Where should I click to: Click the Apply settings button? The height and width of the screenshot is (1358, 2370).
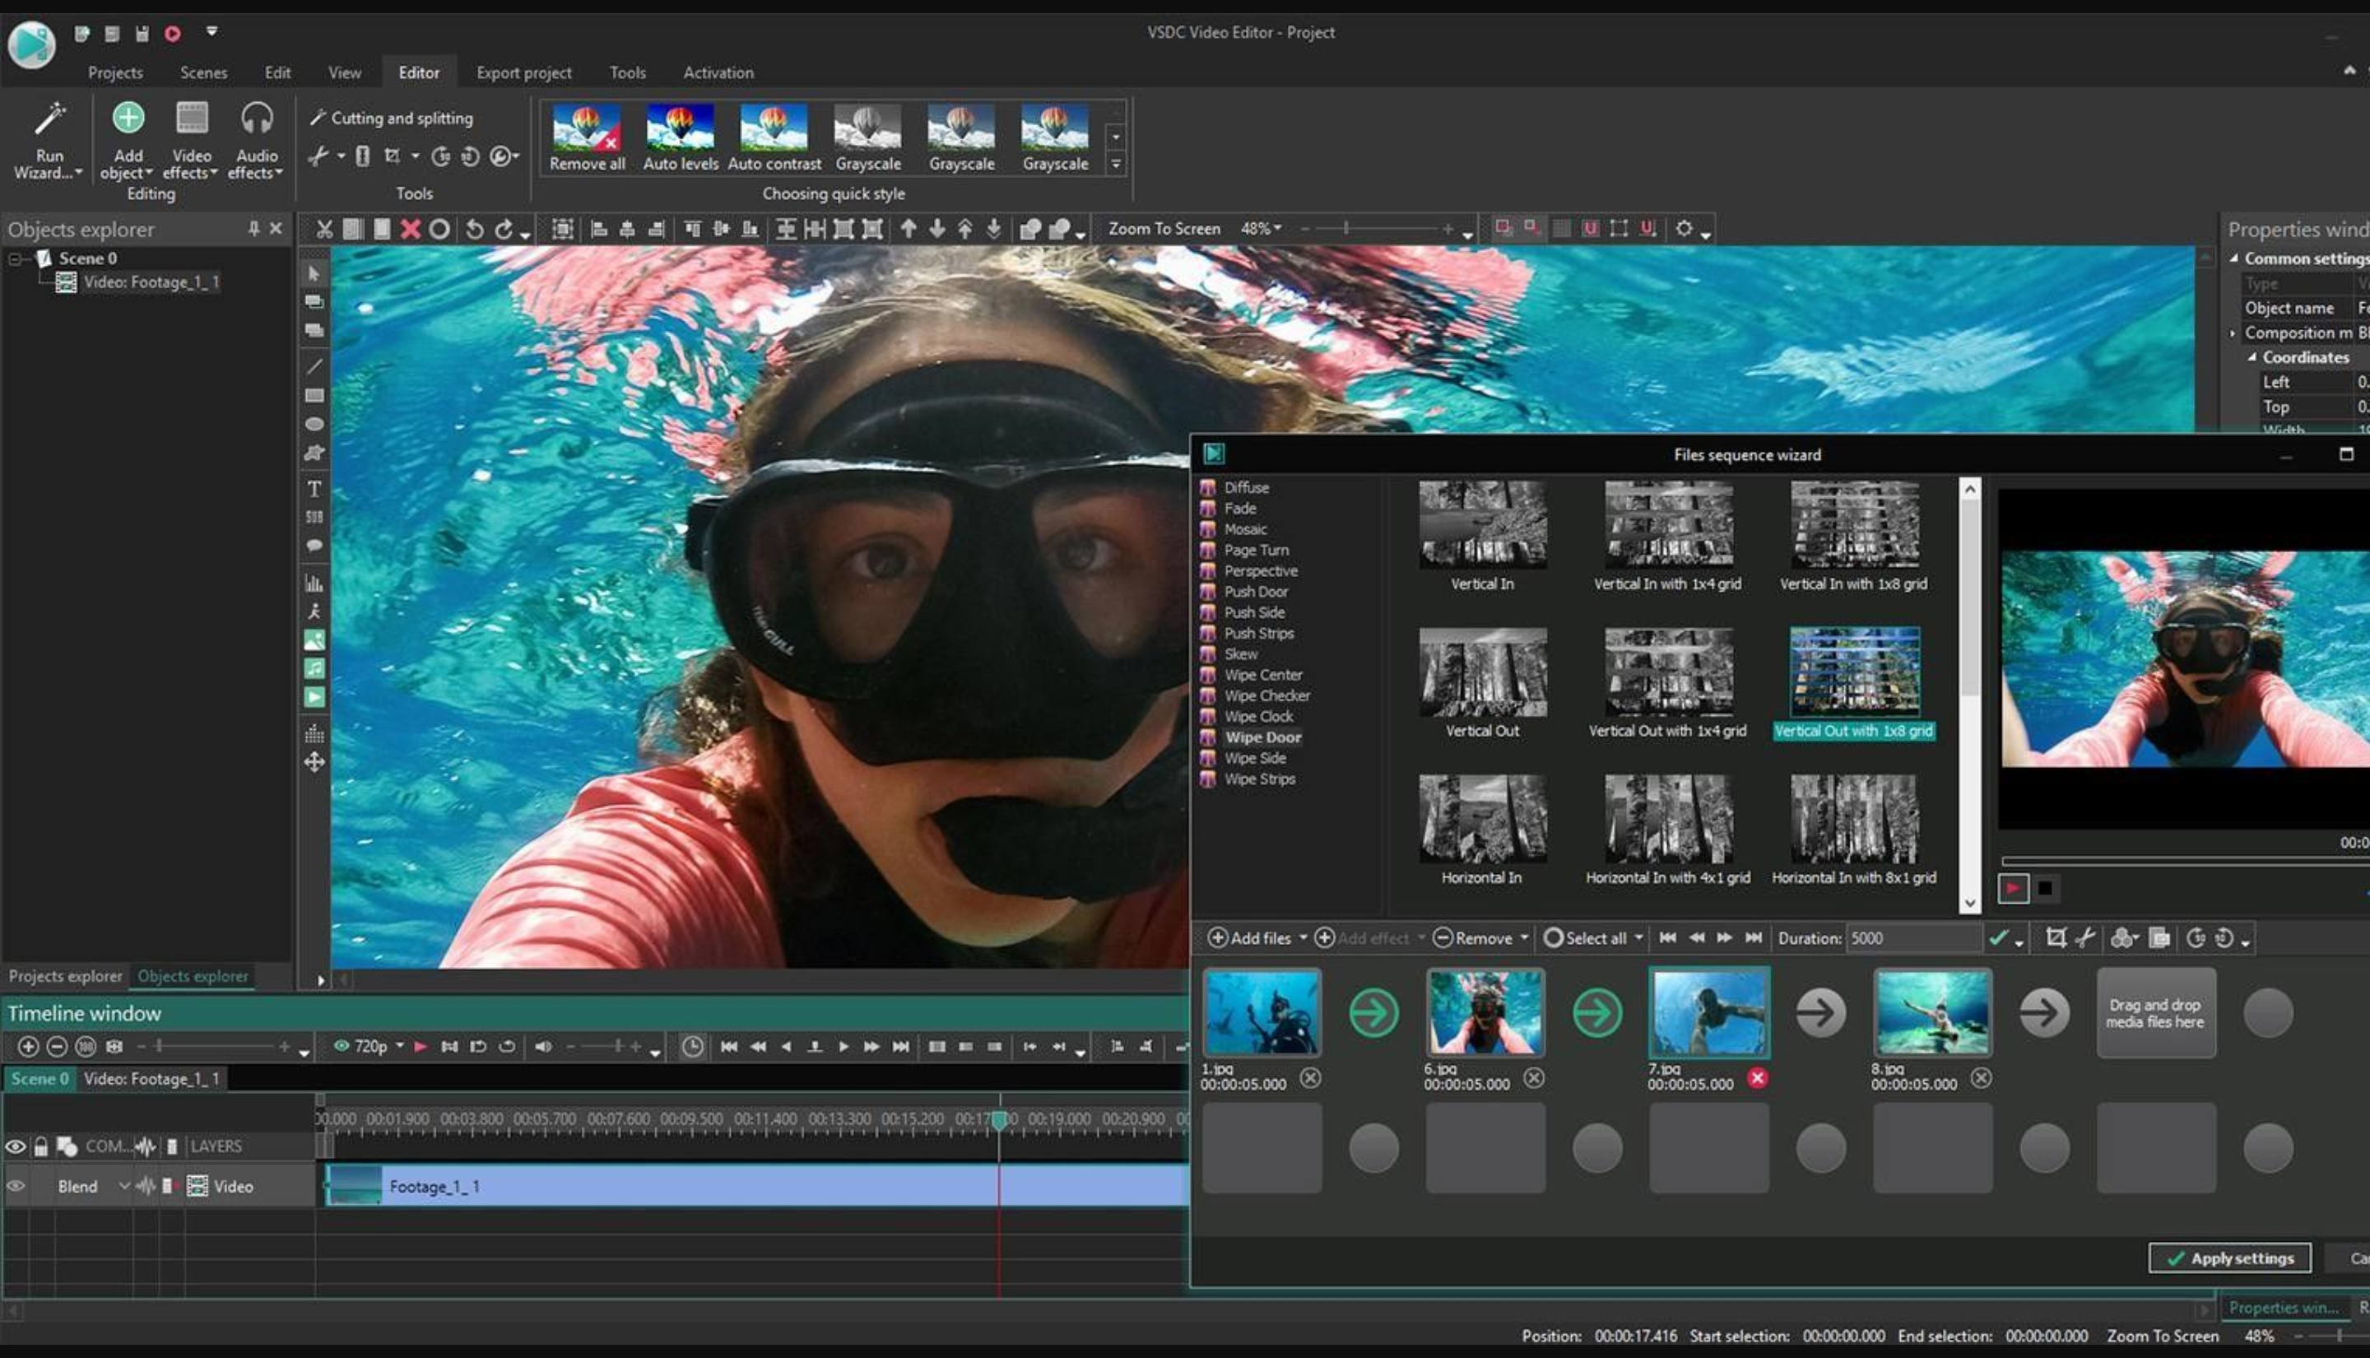point(2229,1258)
